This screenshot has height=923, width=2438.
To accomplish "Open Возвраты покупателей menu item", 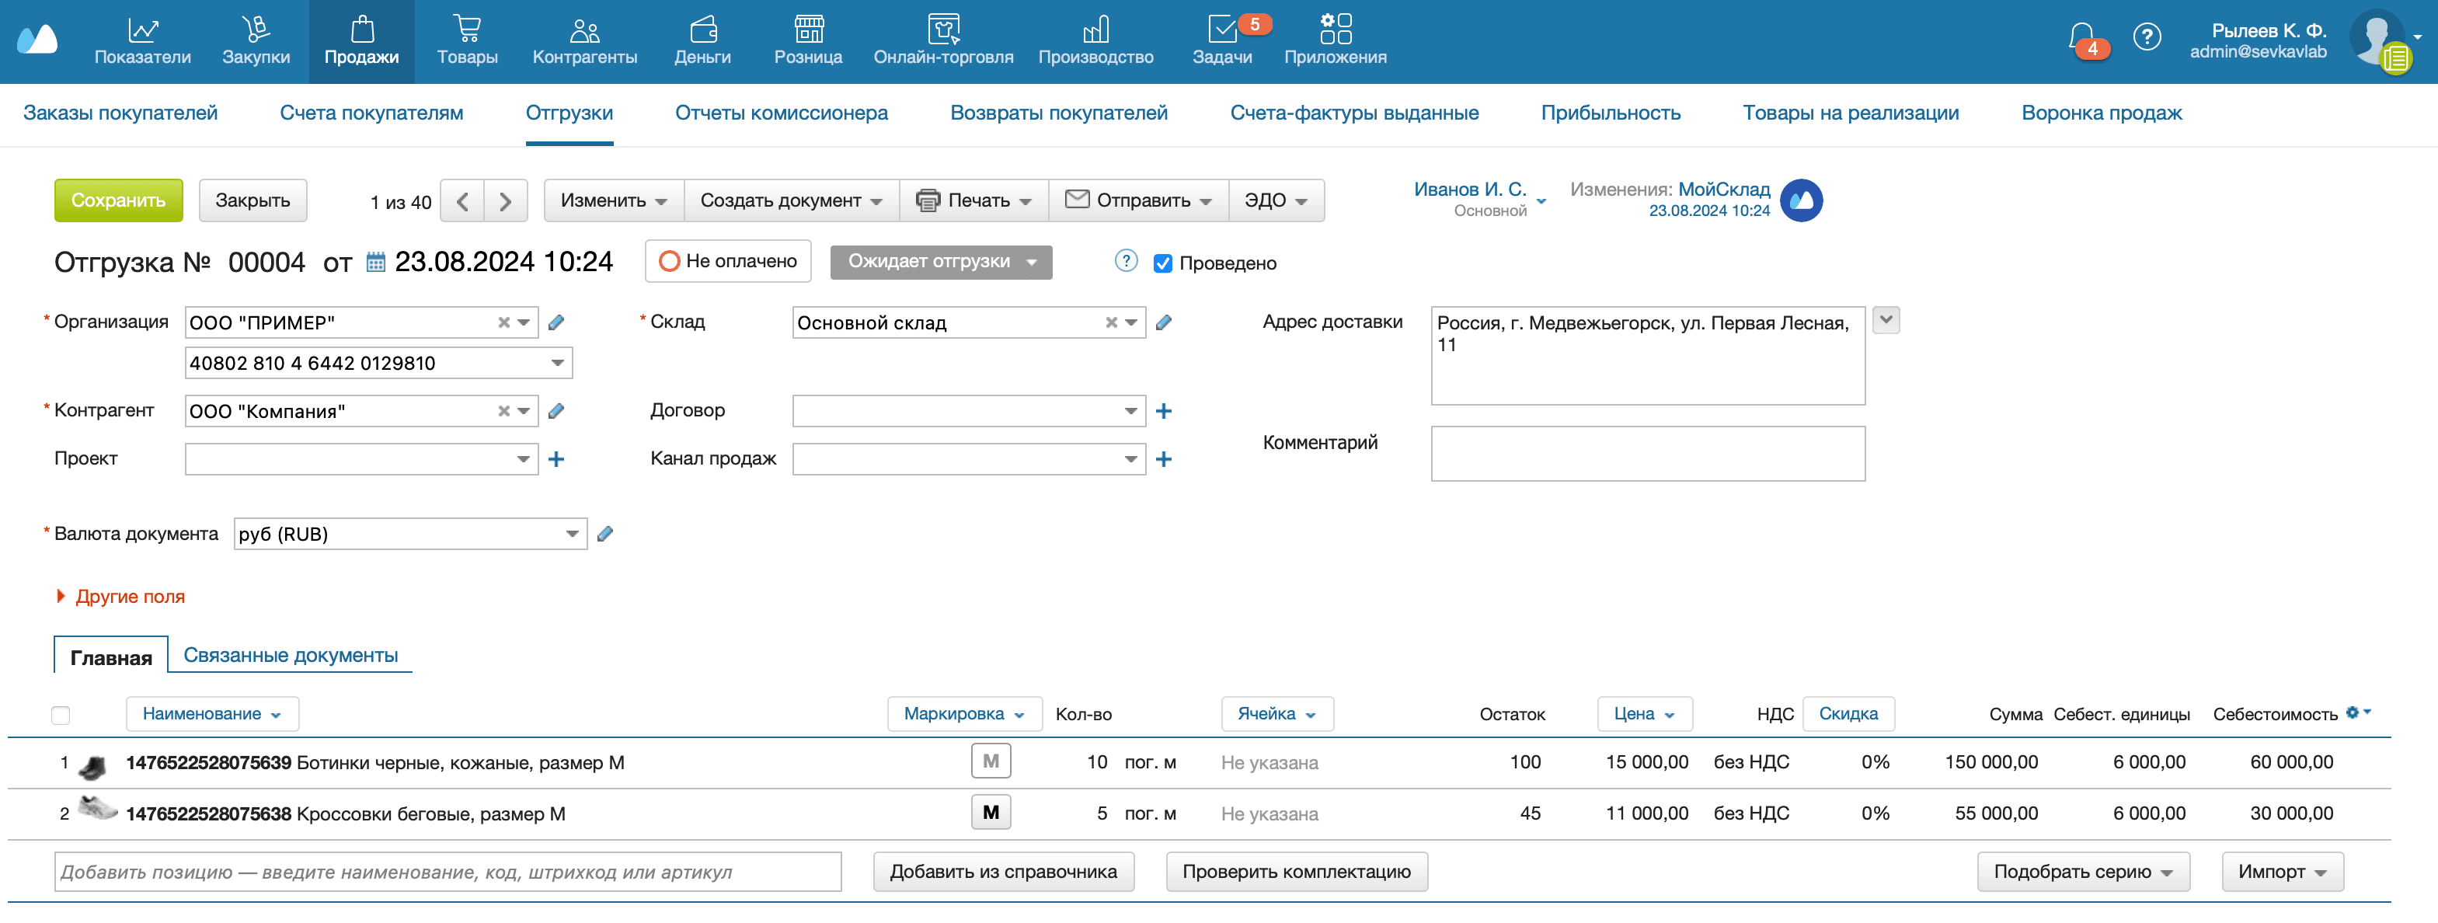I will [1058, 113].
